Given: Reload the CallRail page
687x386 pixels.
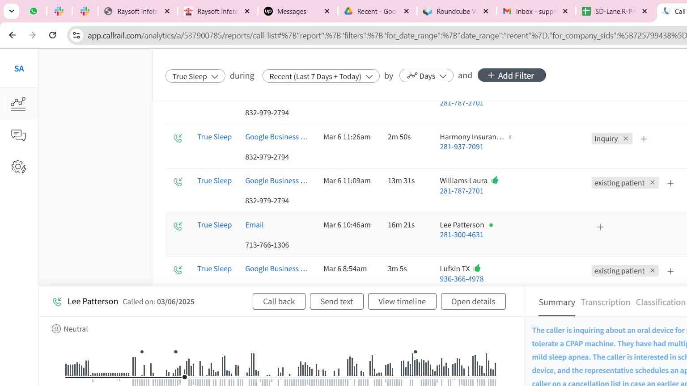Looking at the screenshot, I should click(52, 35).
